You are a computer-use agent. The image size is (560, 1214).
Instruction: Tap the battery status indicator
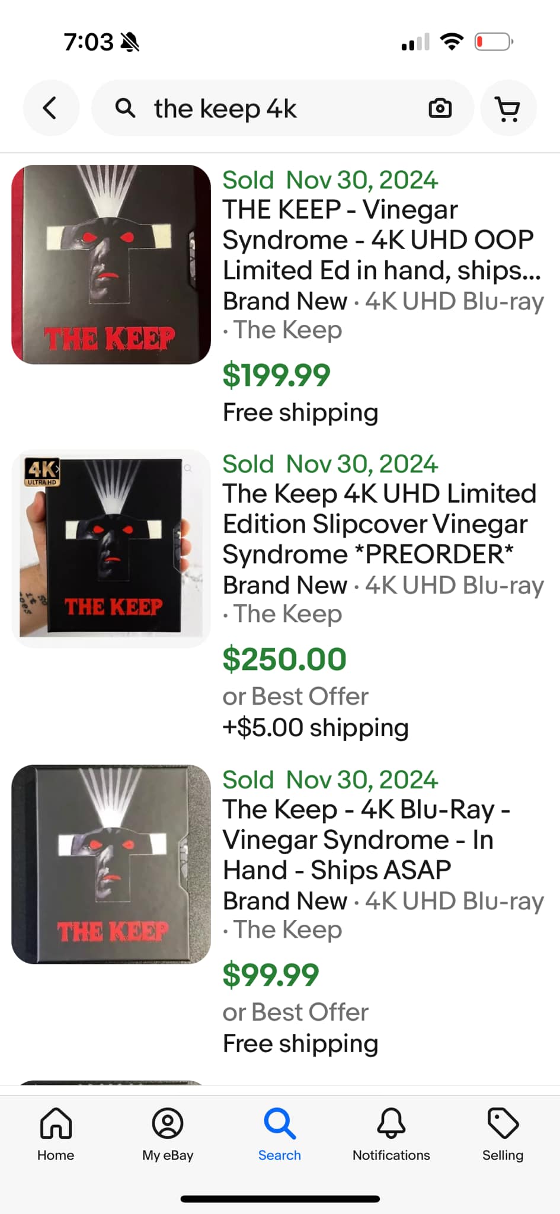coord(494,42)
